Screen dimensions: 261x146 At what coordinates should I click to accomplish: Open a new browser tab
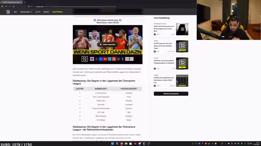(x=25, y=2)
